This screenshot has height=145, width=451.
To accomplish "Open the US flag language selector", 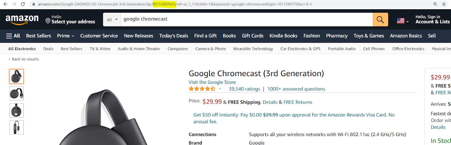I will pyautogui.click(x=403, y=21).
